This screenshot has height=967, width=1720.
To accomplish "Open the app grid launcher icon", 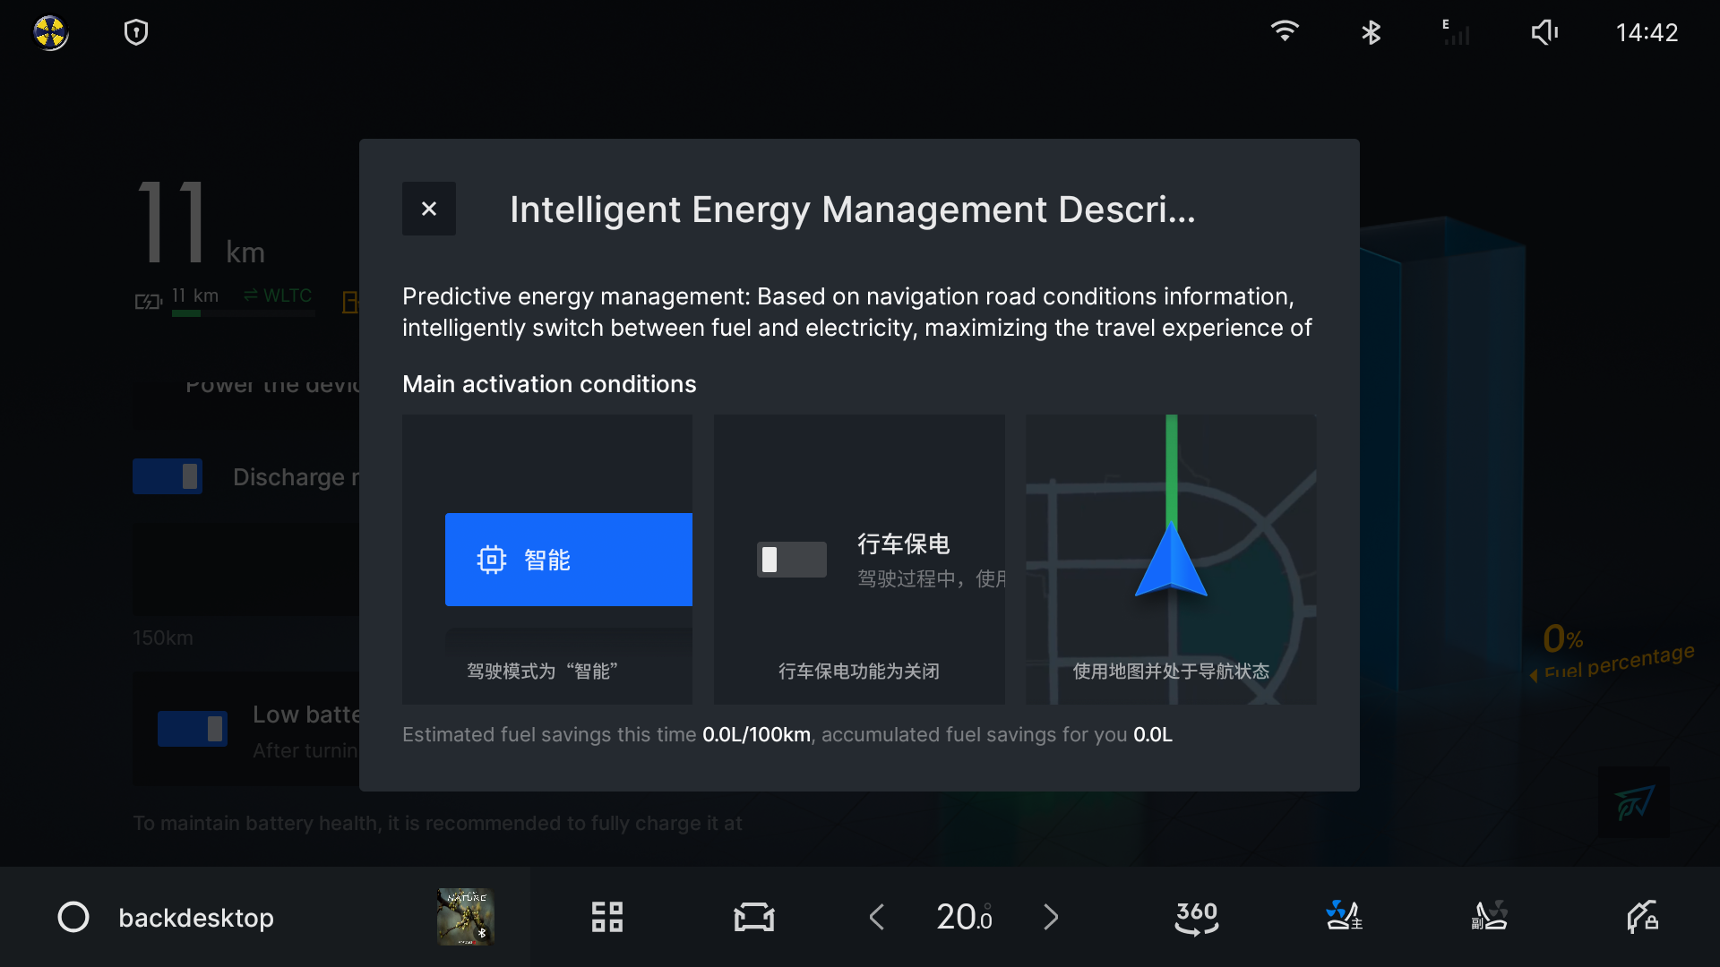I will point(606,917).
